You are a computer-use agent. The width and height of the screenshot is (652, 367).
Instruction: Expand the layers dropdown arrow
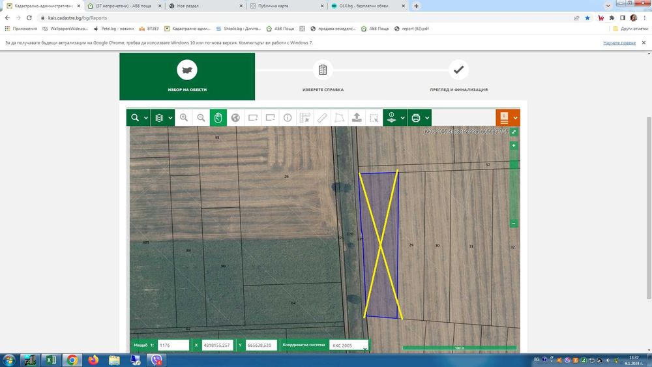(x=170, y=118)
